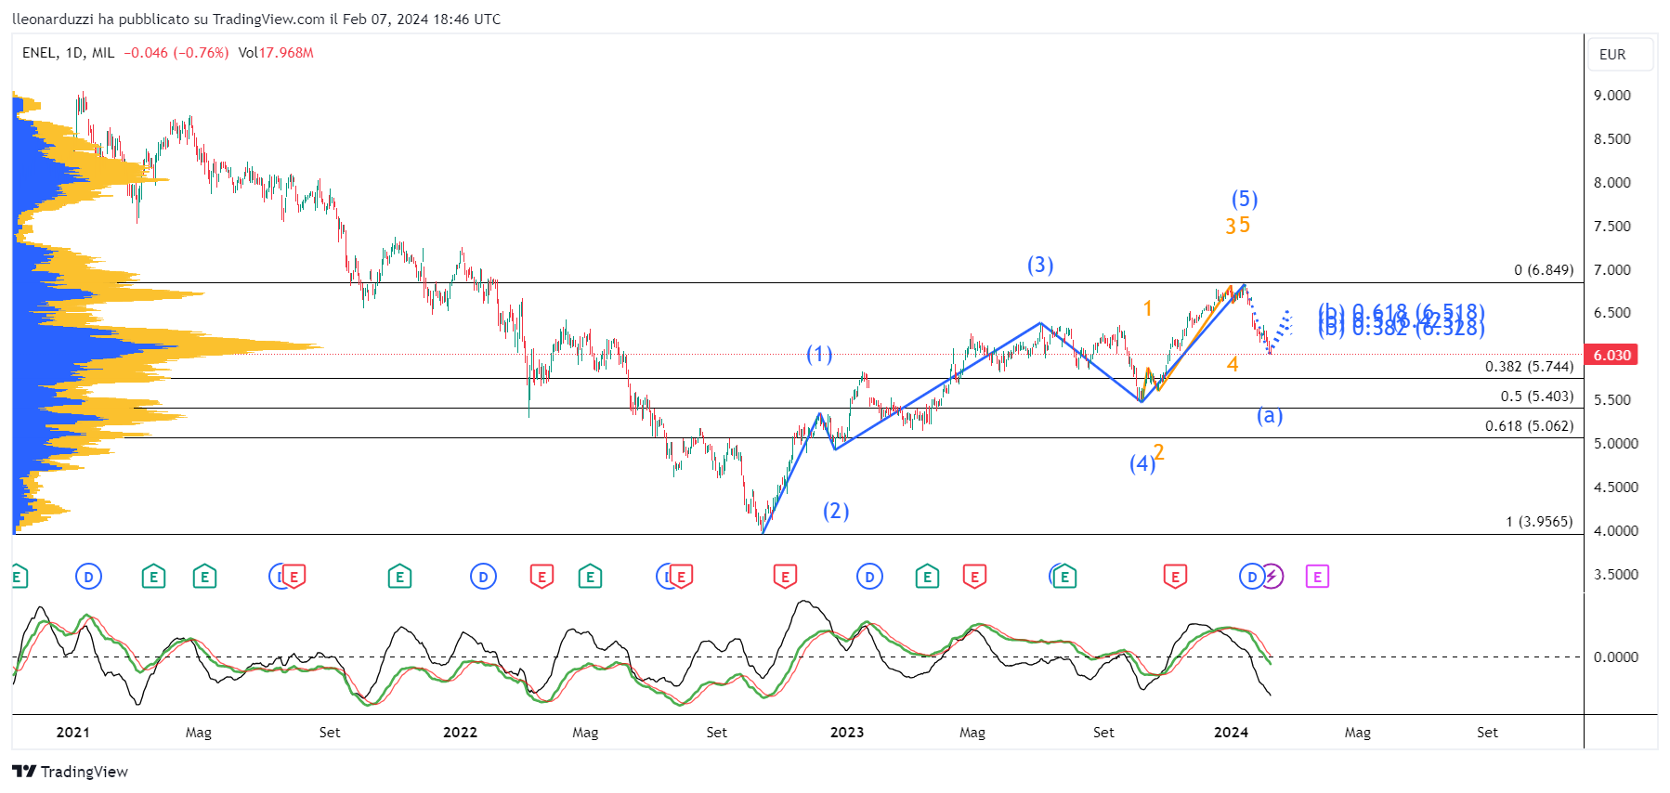Click the overlapping (b) 0.618 (6.518) projection label
1670x793 pixels.
[1402, 312]
